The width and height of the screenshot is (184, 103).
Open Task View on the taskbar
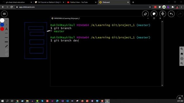12,101
